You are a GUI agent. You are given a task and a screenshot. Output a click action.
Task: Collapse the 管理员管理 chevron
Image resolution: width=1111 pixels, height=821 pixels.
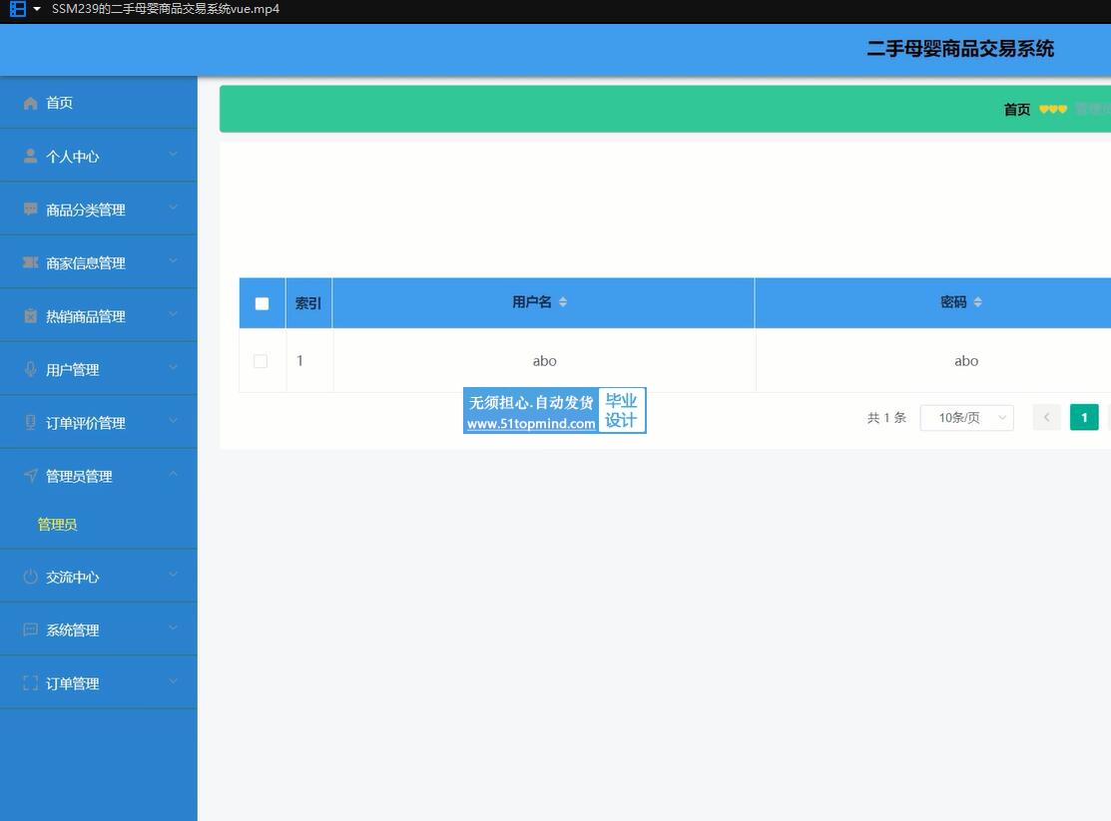[173, 473]
